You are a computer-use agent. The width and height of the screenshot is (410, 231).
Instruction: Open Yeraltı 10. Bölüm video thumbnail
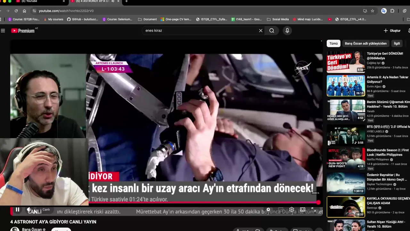point(346,110)
